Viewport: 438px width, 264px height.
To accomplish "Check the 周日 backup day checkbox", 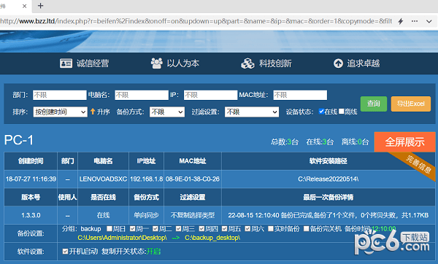I will (x=109, y=229).
